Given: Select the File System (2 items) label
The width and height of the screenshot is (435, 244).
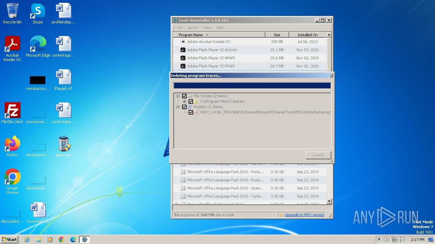Looking at the screenshot, I should [x=211, y=96].
